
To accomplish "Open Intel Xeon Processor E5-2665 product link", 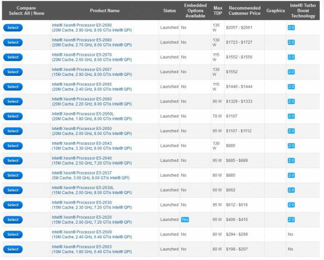I will pyautogui.click(x=92, y=87).
